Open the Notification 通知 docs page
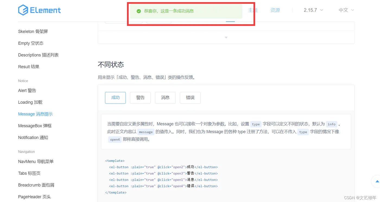Viewport: 380px width, 202px height. click(x=33, y=137)
